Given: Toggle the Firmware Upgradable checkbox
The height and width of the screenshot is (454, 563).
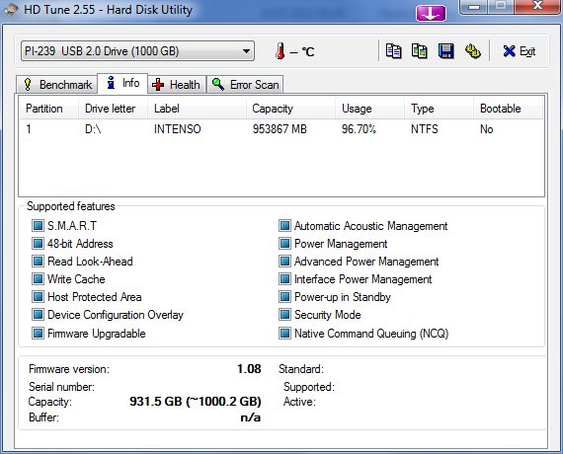Looking at the screenshot, I should [x=38, y=333].
